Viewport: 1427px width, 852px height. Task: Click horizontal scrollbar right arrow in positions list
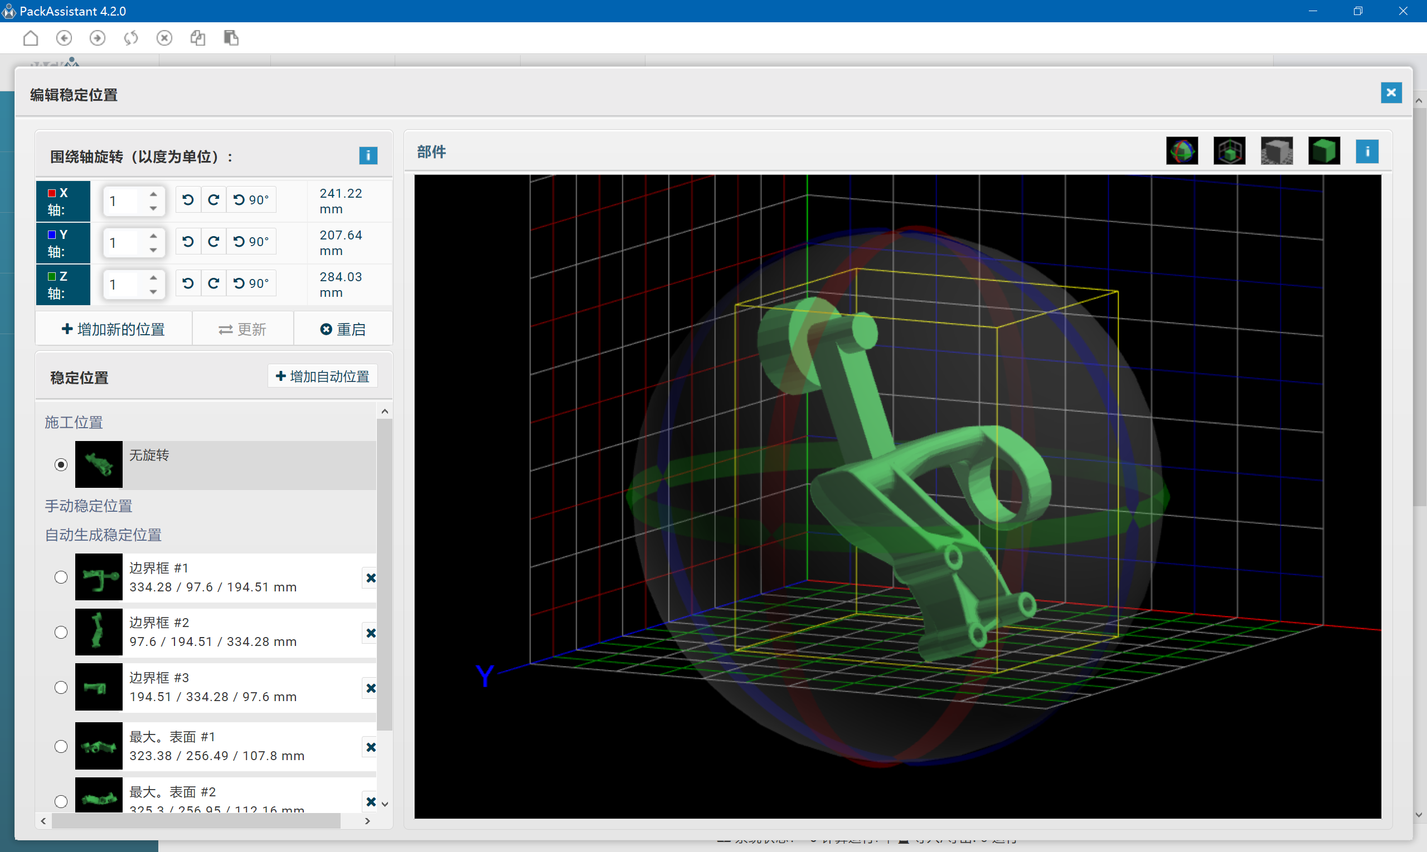368,821
